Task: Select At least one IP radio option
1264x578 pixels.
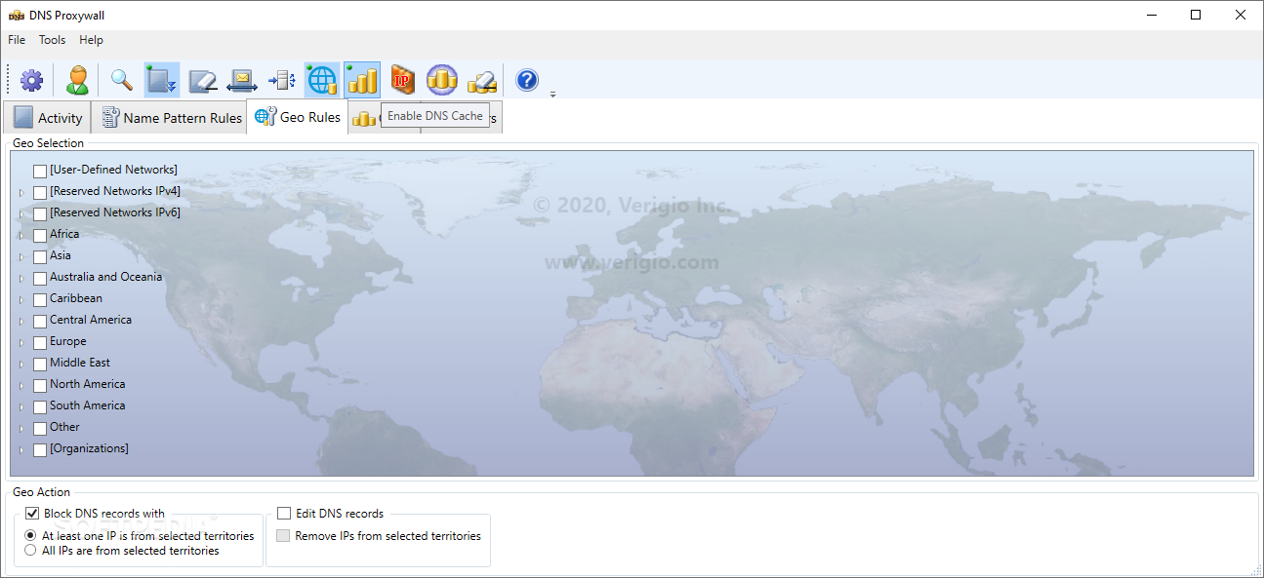Action: click(31, 536)
